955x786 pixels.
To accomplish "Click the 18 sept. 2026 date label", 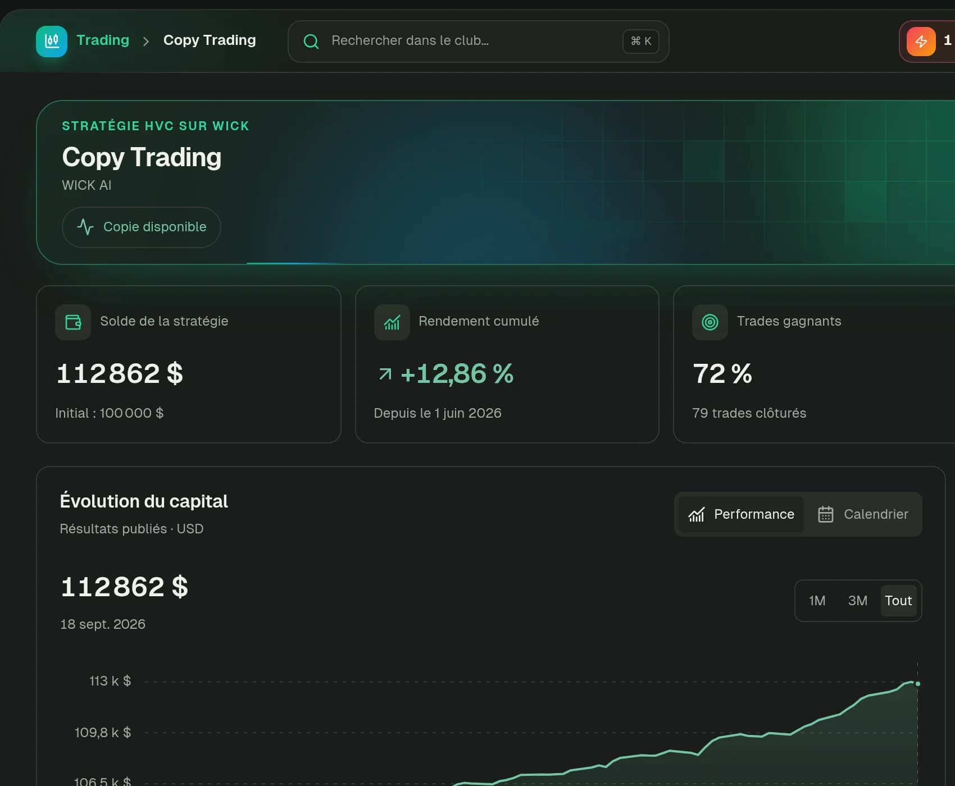I will coord(103,624).
